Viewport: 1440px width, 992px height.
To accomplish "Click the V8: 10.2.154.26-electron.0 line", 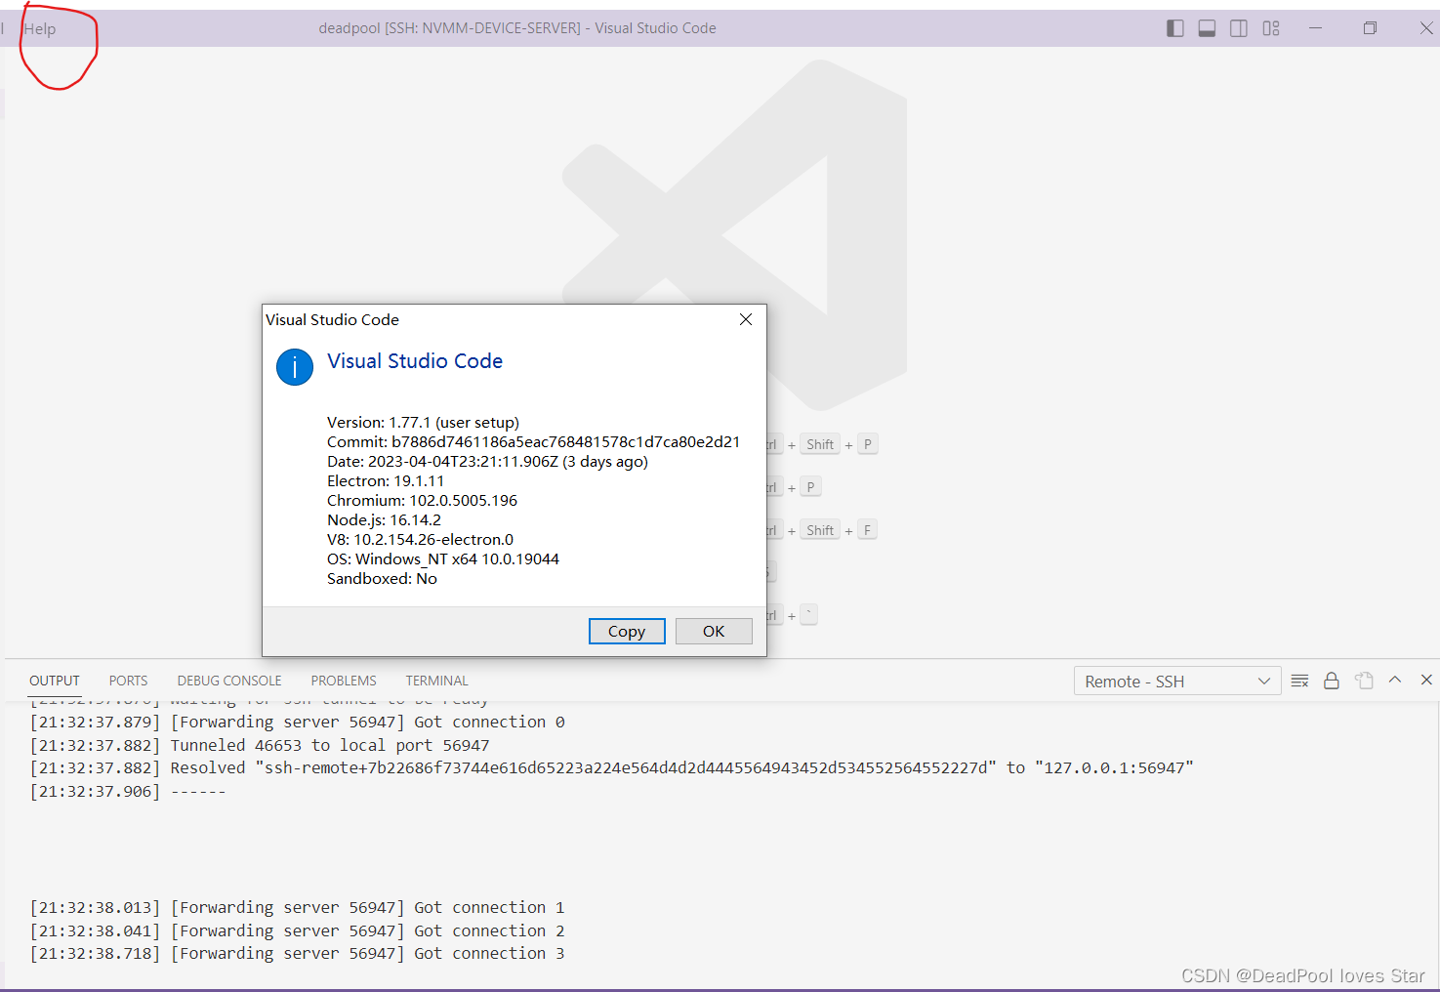I will pos(420,539).
